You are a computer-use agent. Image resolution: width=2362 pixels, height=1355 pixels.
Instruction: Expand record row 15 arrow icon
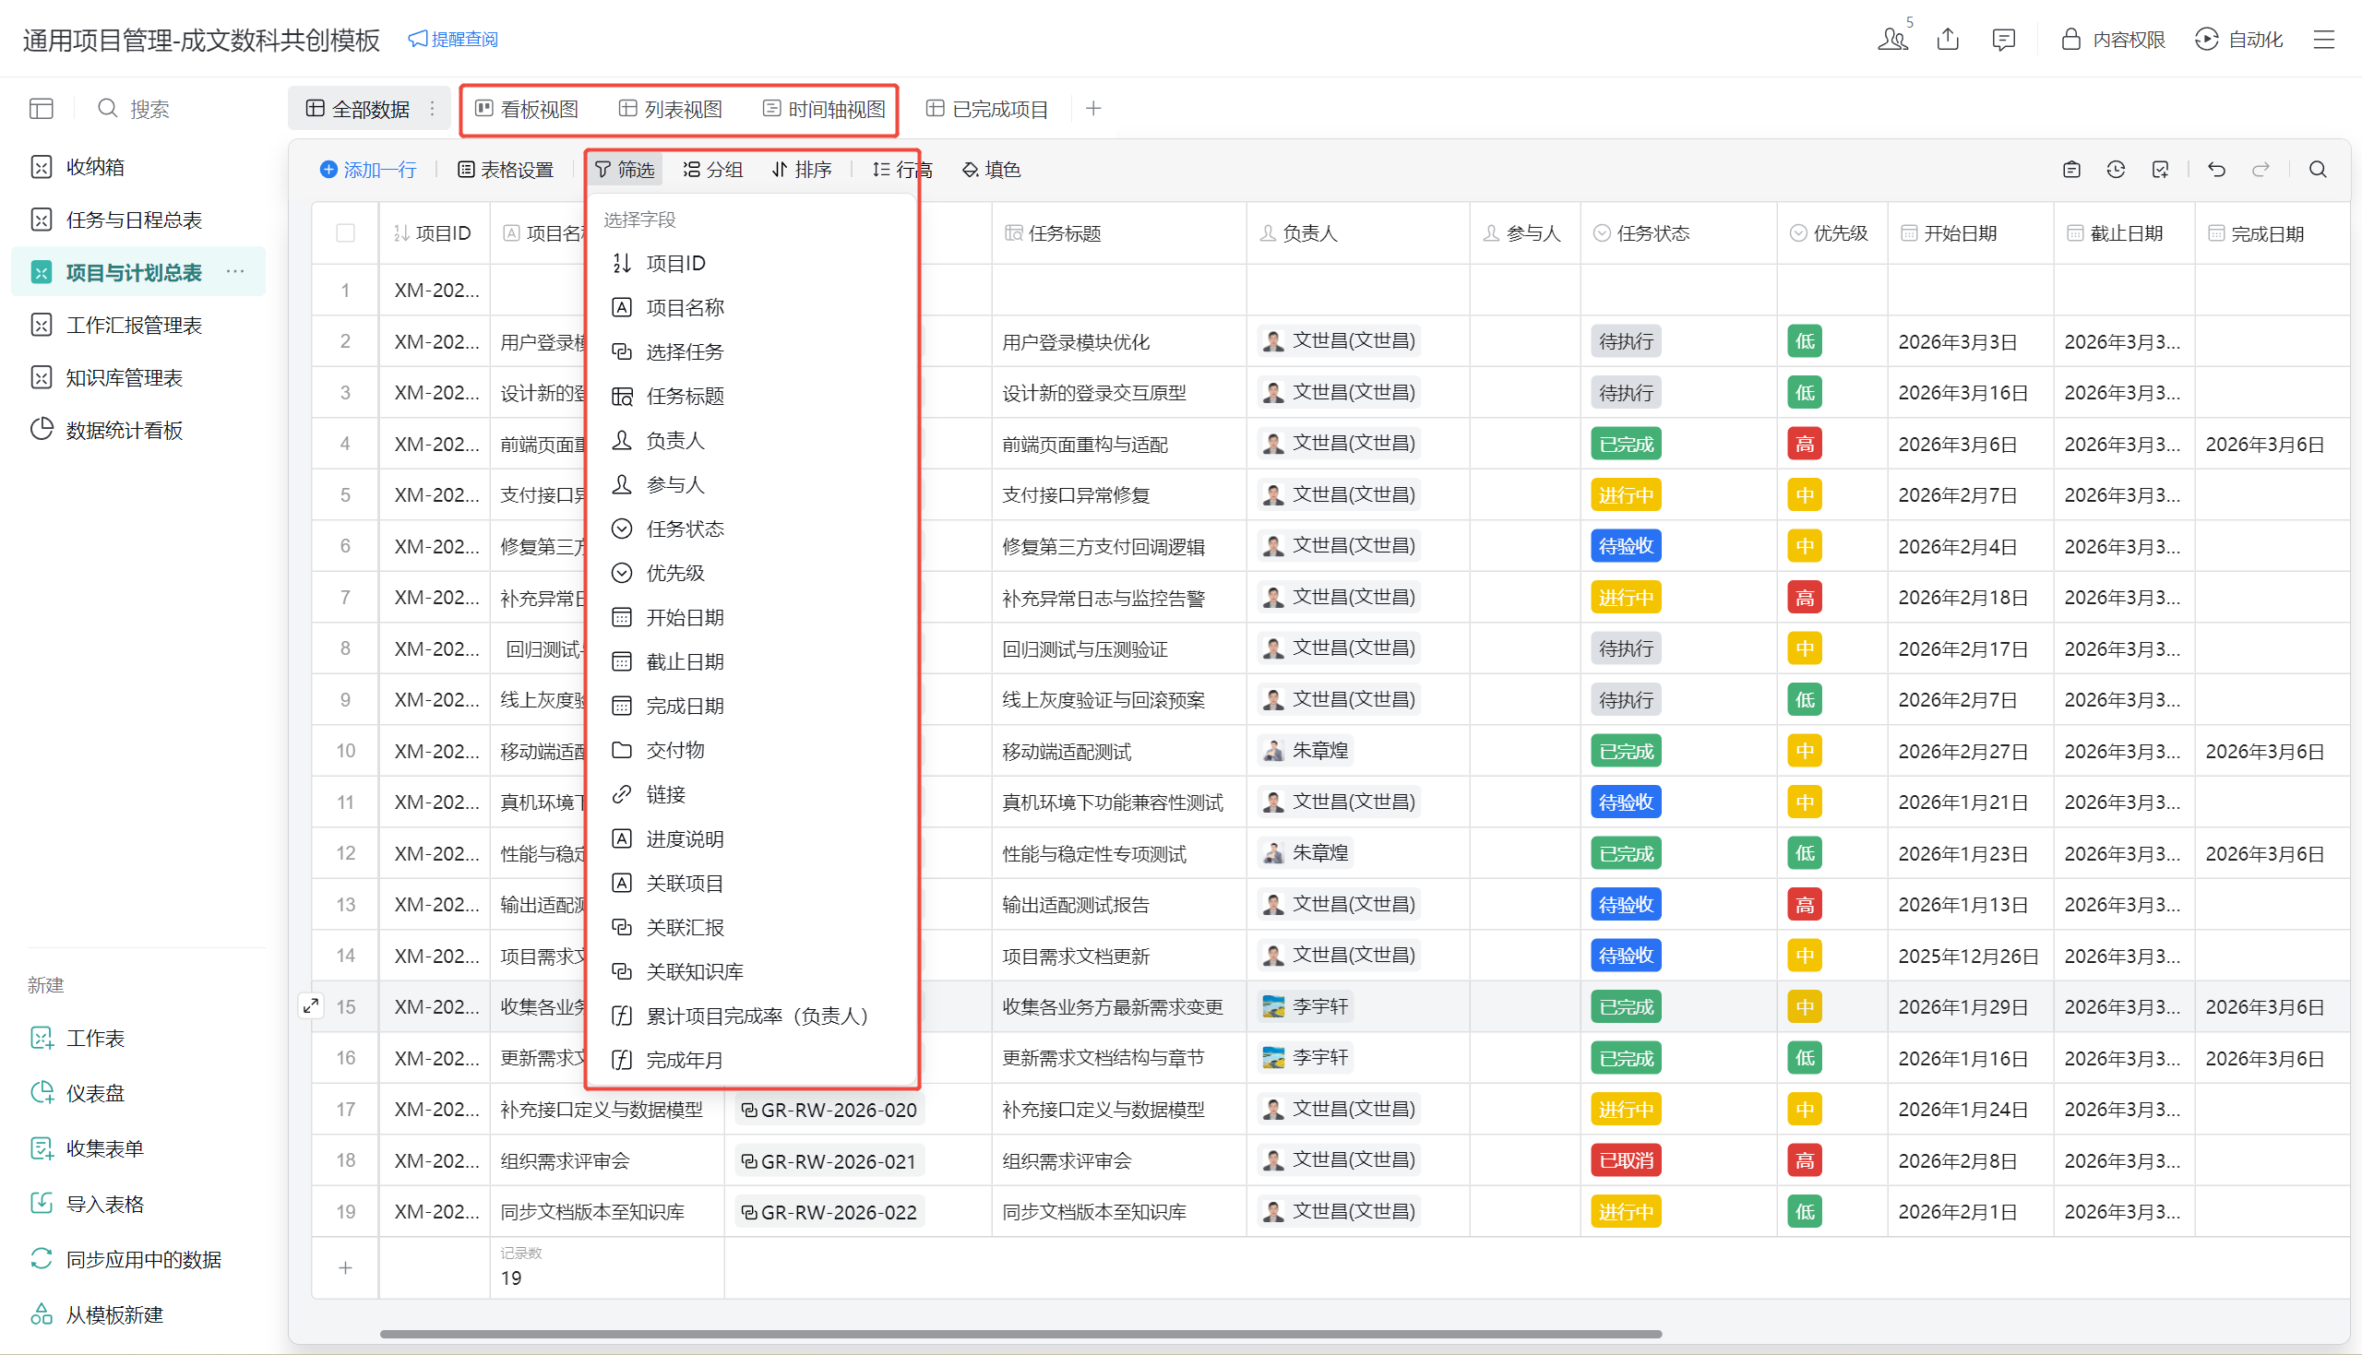tap(311, 1006)
